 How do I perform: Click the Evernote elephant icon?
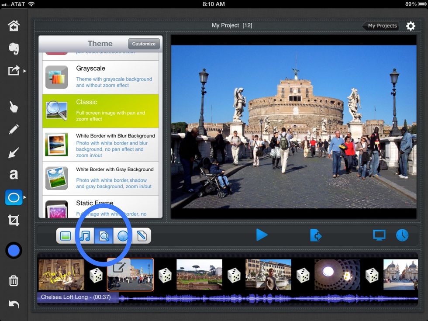point(14,49)
